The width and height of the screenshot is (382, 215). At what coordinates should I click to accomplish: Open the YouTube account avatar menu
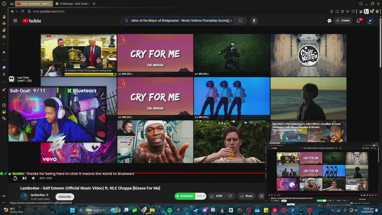[370, 21]
